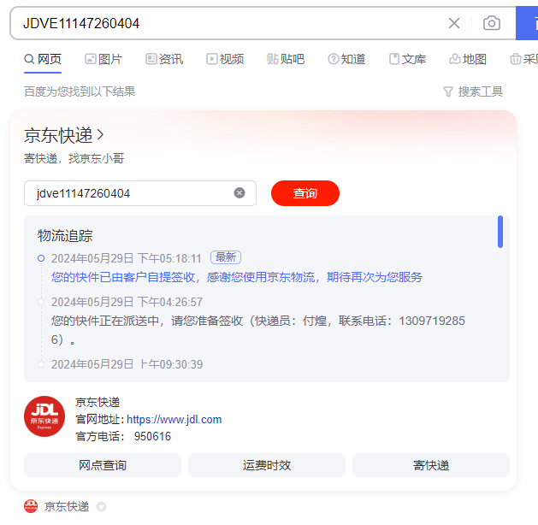Click timestamp 2024年05月29日 下午04:26:57
This screenshot has width=538, height=525.
point(127,302)
